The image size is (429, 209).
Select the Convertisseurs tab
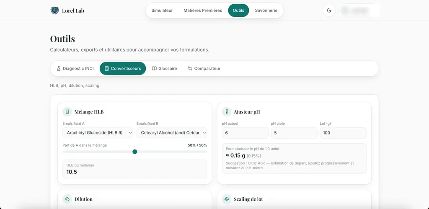[123, 68]
